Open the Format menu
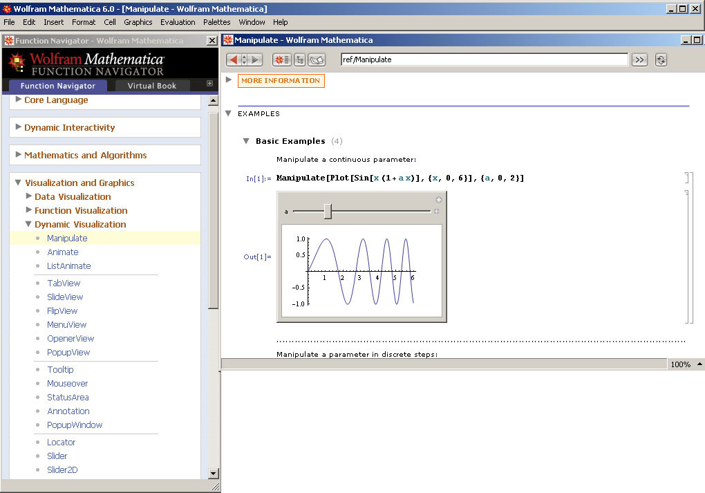This screenshot has height=493, width=705. pos(84,22)
